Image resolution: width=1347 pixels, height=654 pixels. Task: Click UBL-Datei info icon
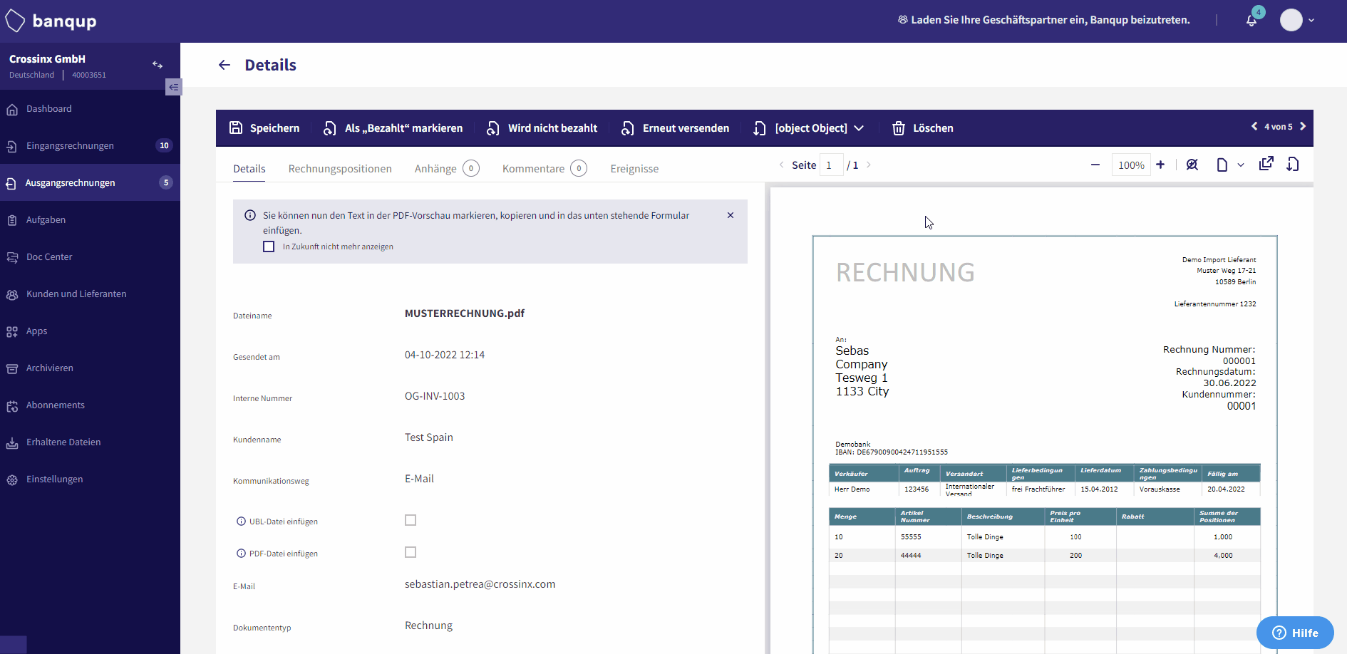(241, 521)
